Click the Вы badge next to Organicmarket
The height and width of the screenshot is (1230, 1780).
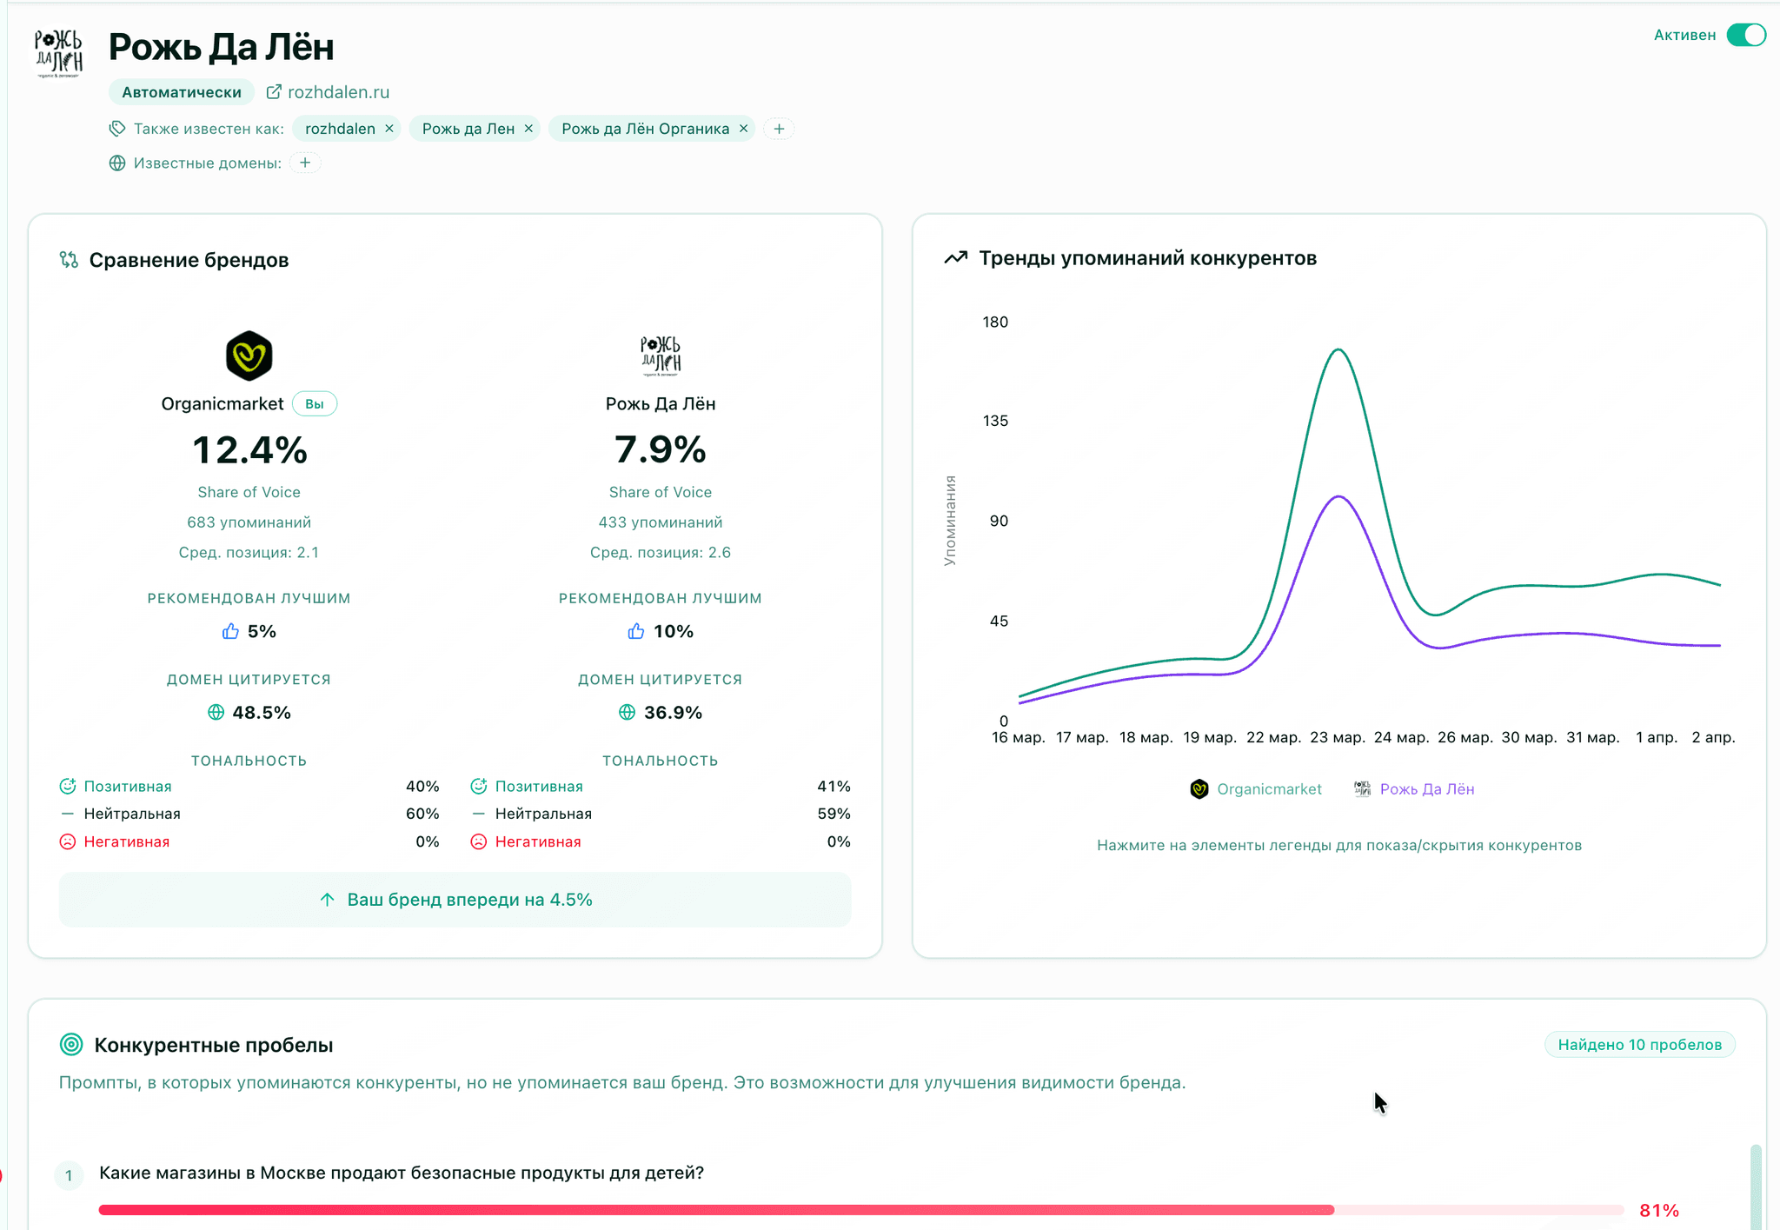(315, 404)
